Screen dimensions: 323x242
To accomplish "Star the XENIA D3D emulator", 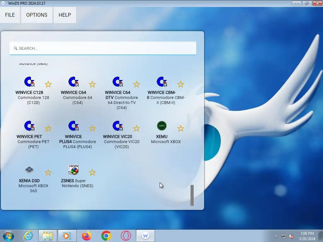I will point(48,172).
